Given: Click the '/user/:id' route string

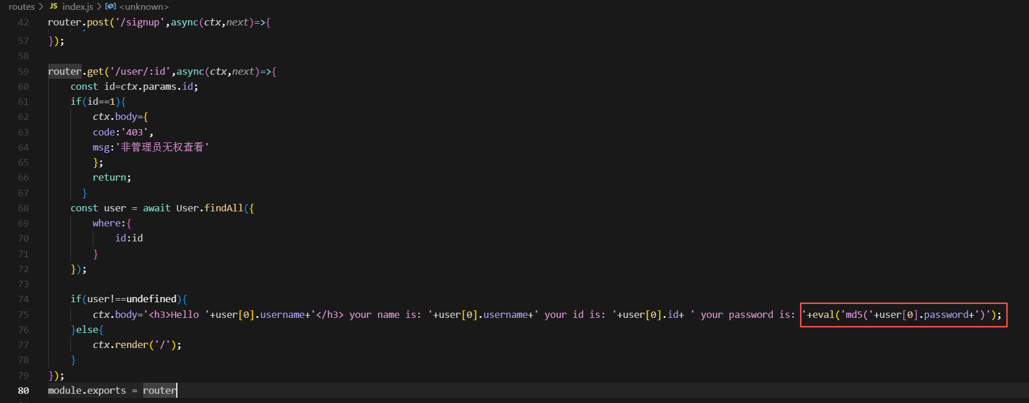Looking at the screenshot, I should (x=140, y=72).
